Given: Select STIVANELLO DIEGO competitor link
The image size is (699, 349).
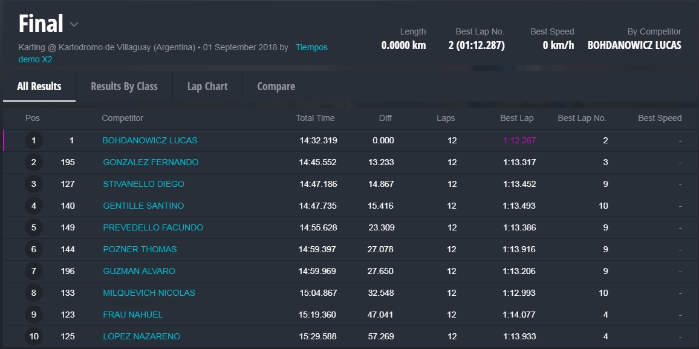Looking at the screenshot, I should [x=143, y=184].
